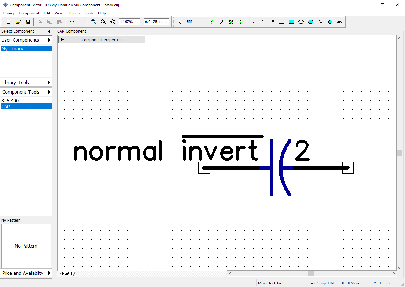The height and width of the screenshot is (287, 405).
Task: Open the Edit menu
Action: 47,13
